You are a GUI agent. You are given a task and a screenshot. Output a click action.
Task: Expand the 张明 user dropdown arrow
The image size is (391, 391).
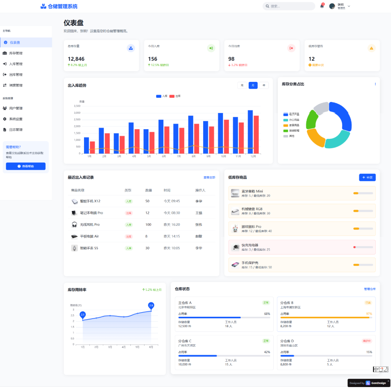click(x=349, y=6)
